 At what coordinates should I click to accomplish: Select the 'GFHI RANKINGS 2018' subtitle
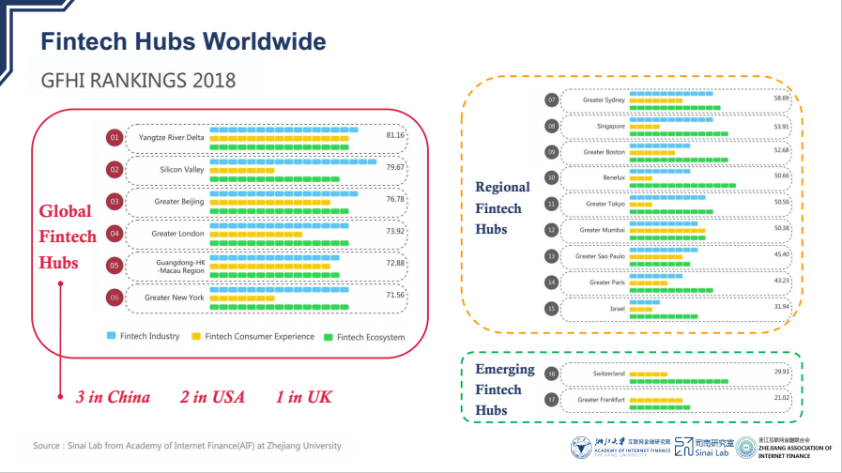click(x=138, y=81)
